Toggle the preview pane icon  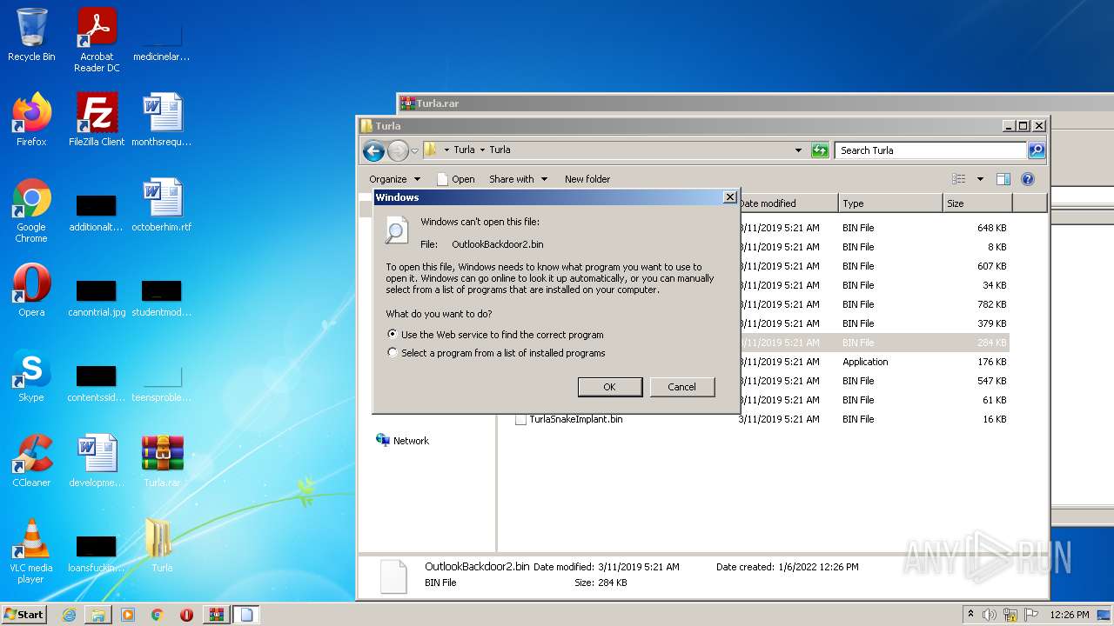pyautogui.click(x=1003, y=179)
